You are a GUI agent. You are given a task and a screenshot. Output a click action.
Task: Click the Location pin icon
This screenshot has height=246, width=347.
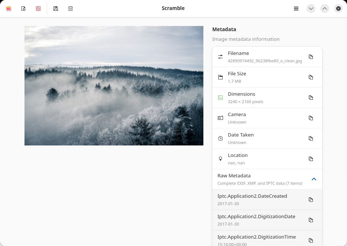(220, 159)
